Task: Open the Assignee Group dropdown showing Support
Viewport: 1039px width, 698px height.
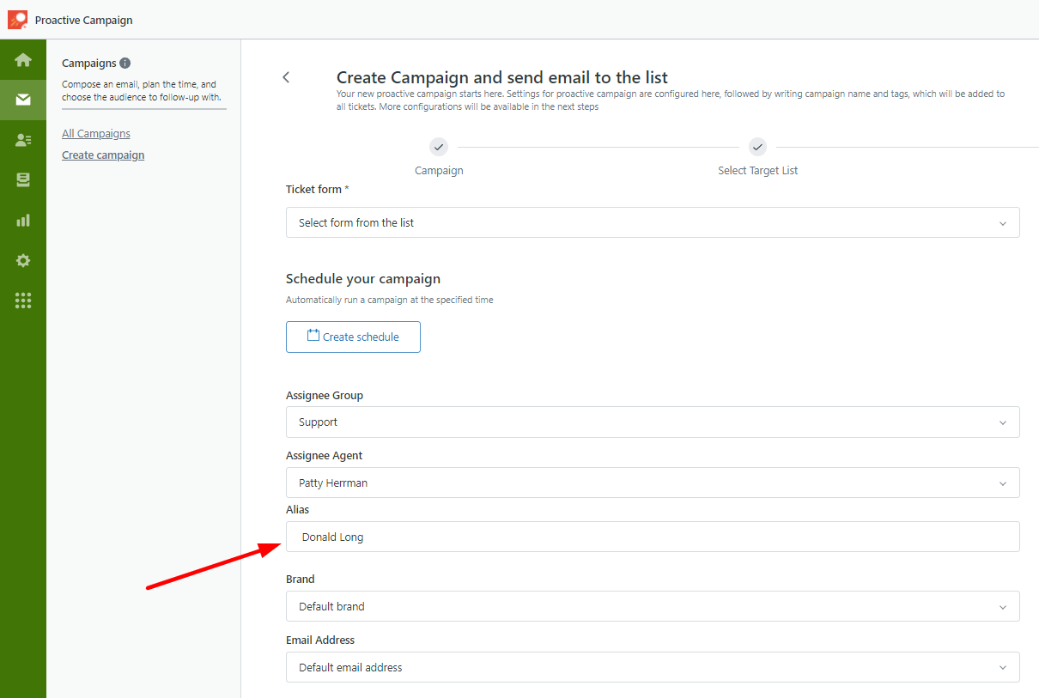Action: (653, 422)
